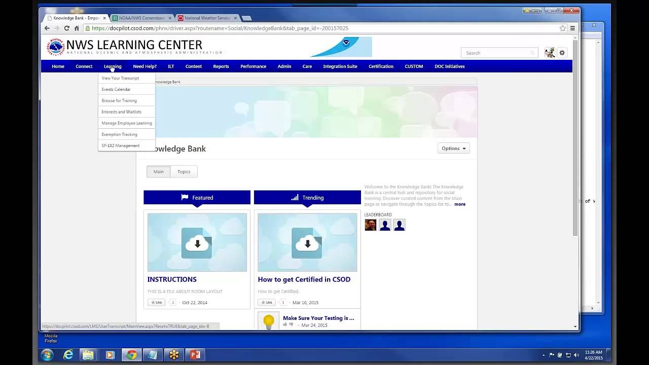Open PowerPoint from the taskbar

click(x=195, y=355)
